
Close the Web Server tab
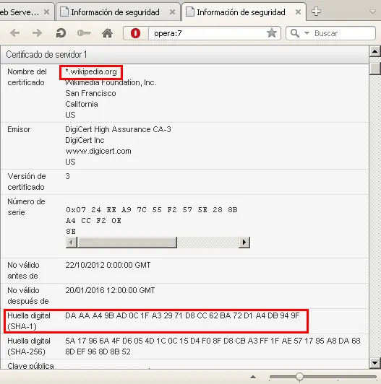tap(46, 12)
